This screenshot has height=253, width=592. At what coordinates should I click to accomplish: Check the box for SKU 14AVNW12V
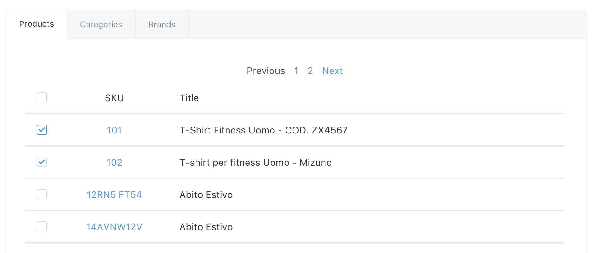point(42,226)
